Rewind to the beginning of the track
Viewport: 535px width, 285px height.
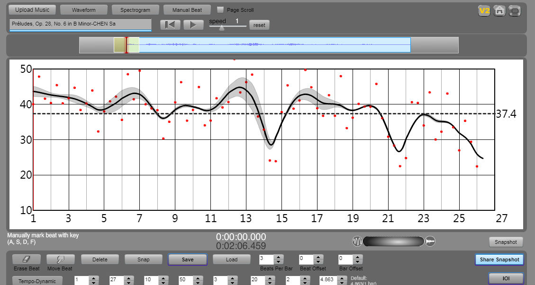pyautogui.click(x=170, y=25)
